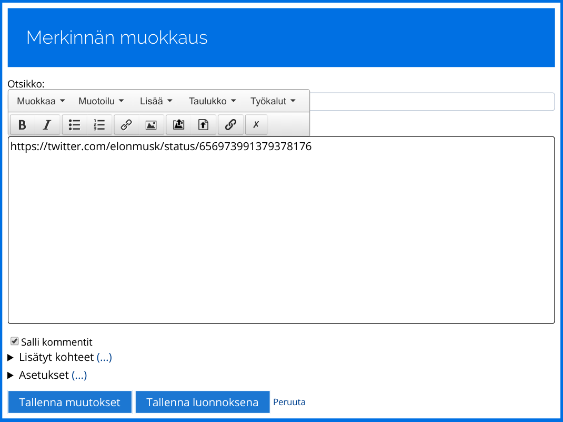The image size is (563, 422).
Task: Open the Lisää menu
Action: pyautogui.click(x=156, y=101)
